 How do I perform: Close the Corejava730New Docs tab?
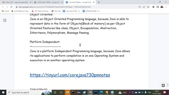click(x=94, y=2)
